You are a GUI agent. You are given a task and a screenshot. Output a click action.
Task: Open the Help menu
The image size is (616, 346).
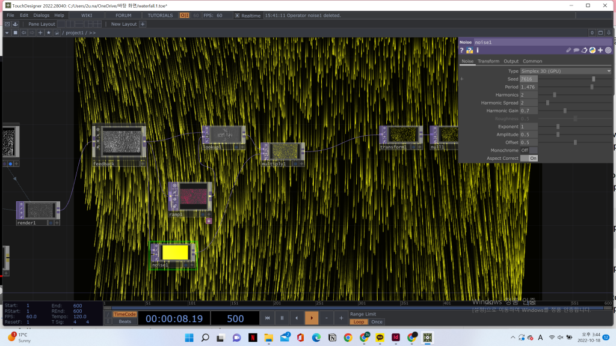pyautogui.click(x=60, y=15)
